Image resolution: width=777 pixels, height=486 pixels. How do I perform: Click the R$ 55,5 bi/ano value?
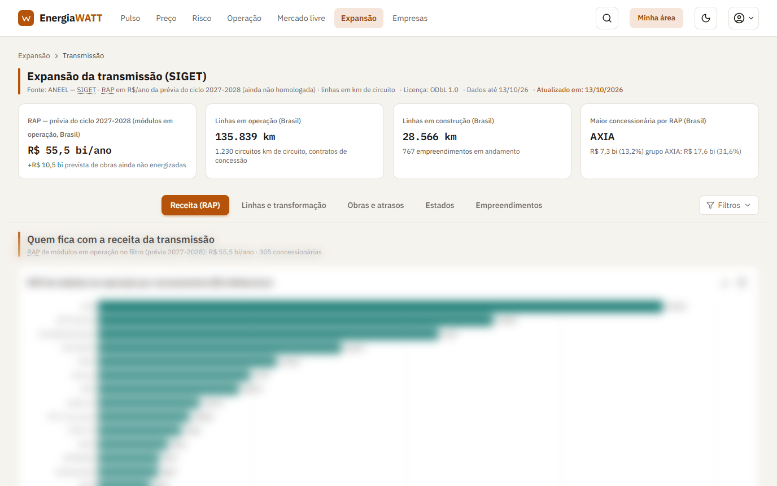click(x=69, y=150)
